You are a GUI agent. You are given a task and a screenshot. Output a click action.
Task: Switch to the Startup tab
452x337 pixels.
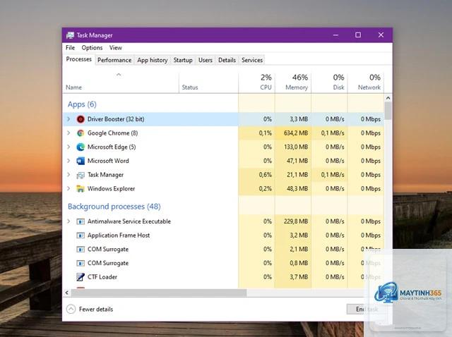[183, 60]
